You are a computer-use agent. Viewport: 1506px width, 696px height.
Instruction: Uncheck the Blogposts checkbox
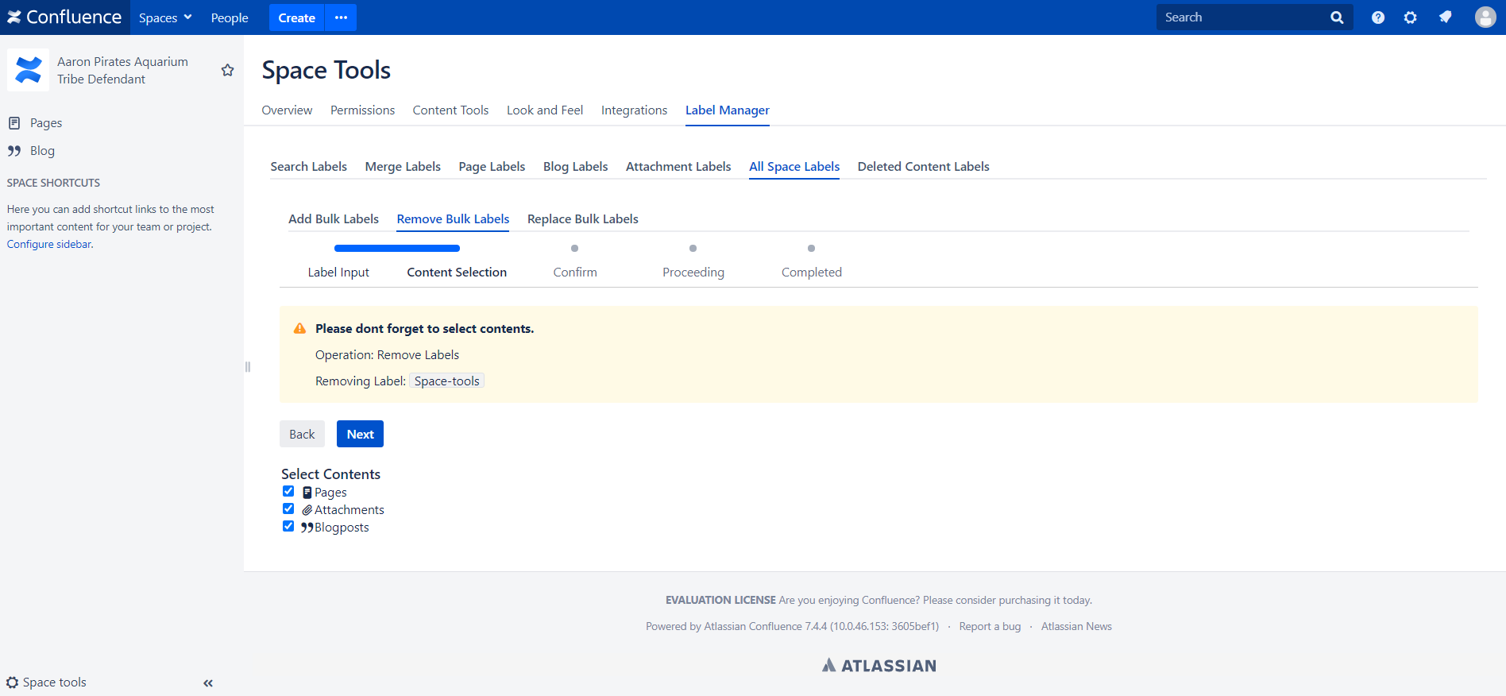[288, 527]
